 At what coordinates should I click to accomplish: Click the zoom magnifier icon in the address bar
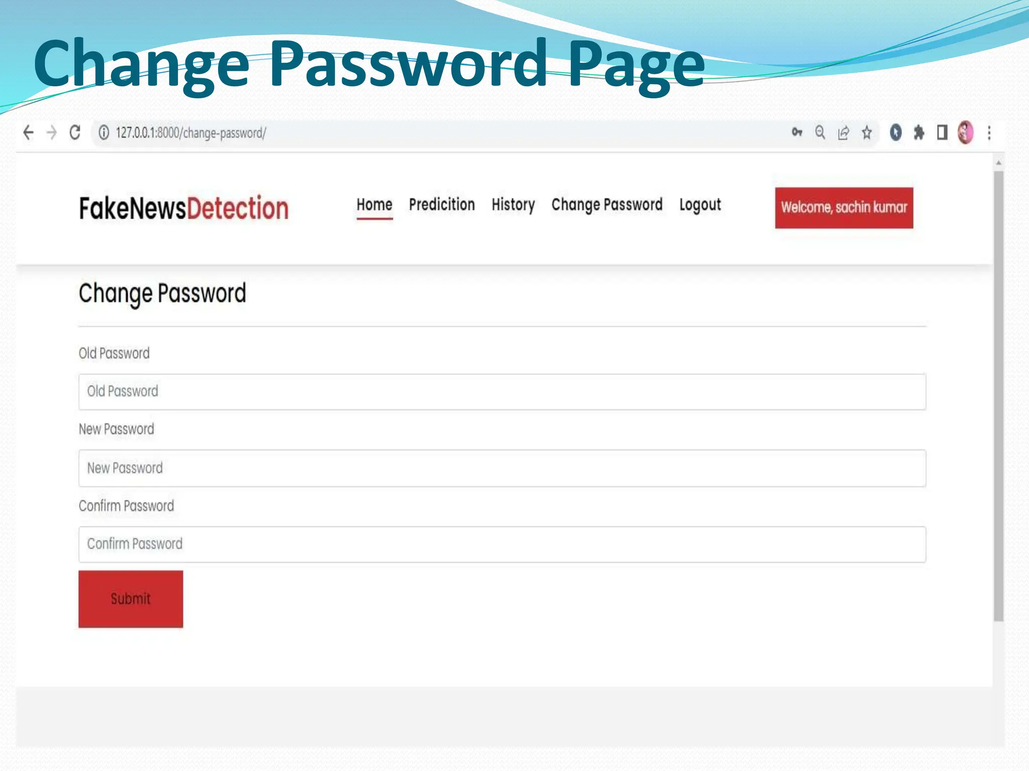(820, 133)
